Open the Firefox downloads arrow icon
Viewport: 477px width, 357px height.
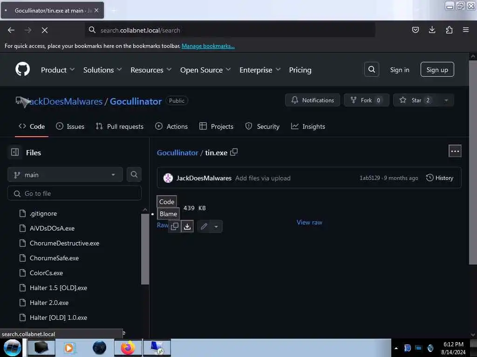click(432, 30)
